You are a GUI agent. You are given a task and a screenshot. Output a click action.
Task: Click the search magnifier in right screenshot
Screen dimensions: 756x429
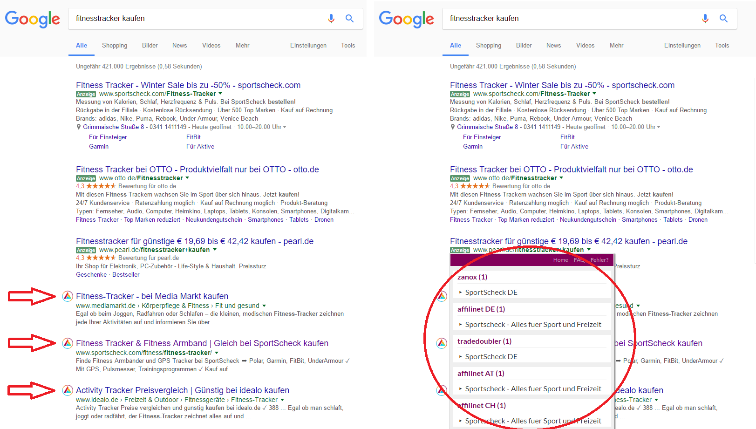(x=723, y=19)
